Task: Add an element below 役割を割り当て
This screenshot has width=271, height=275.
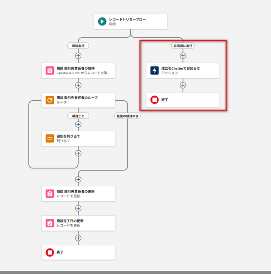Action: (x=78, y=153)
